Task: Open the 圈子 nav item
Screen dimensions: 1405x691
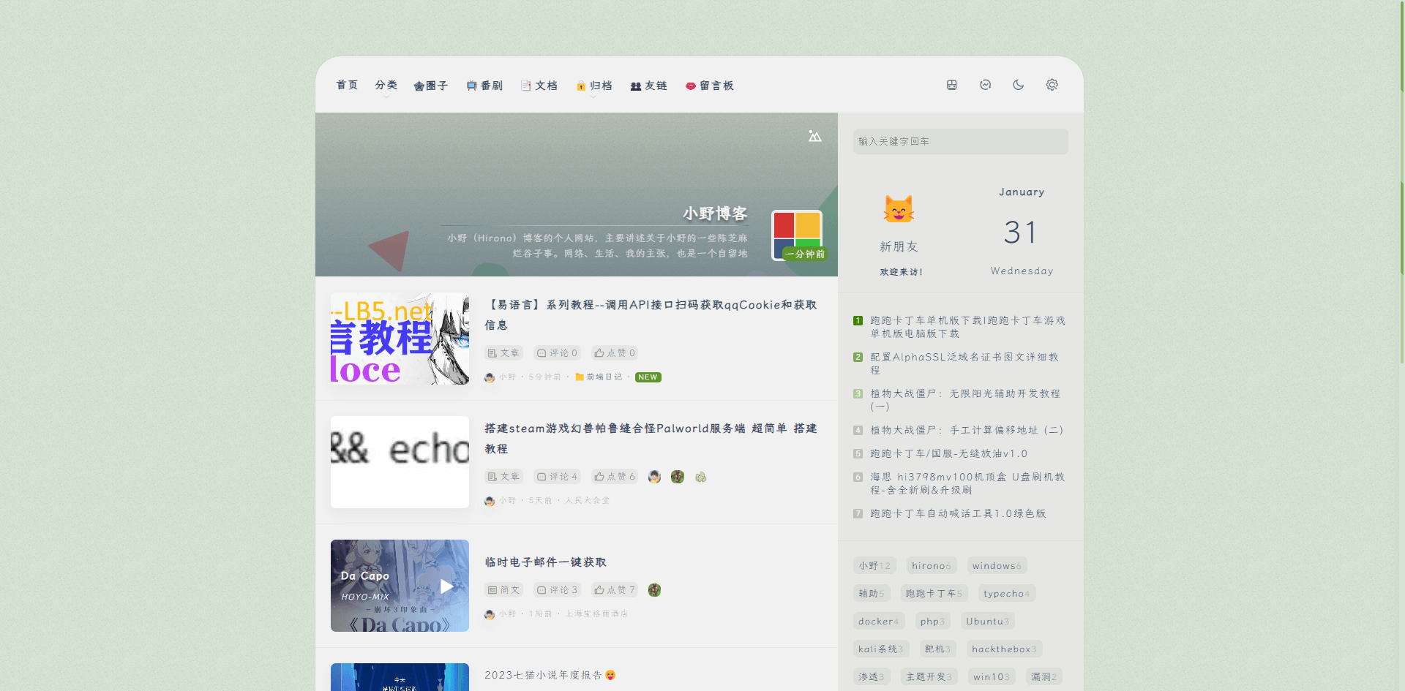Action: point(431,86)
